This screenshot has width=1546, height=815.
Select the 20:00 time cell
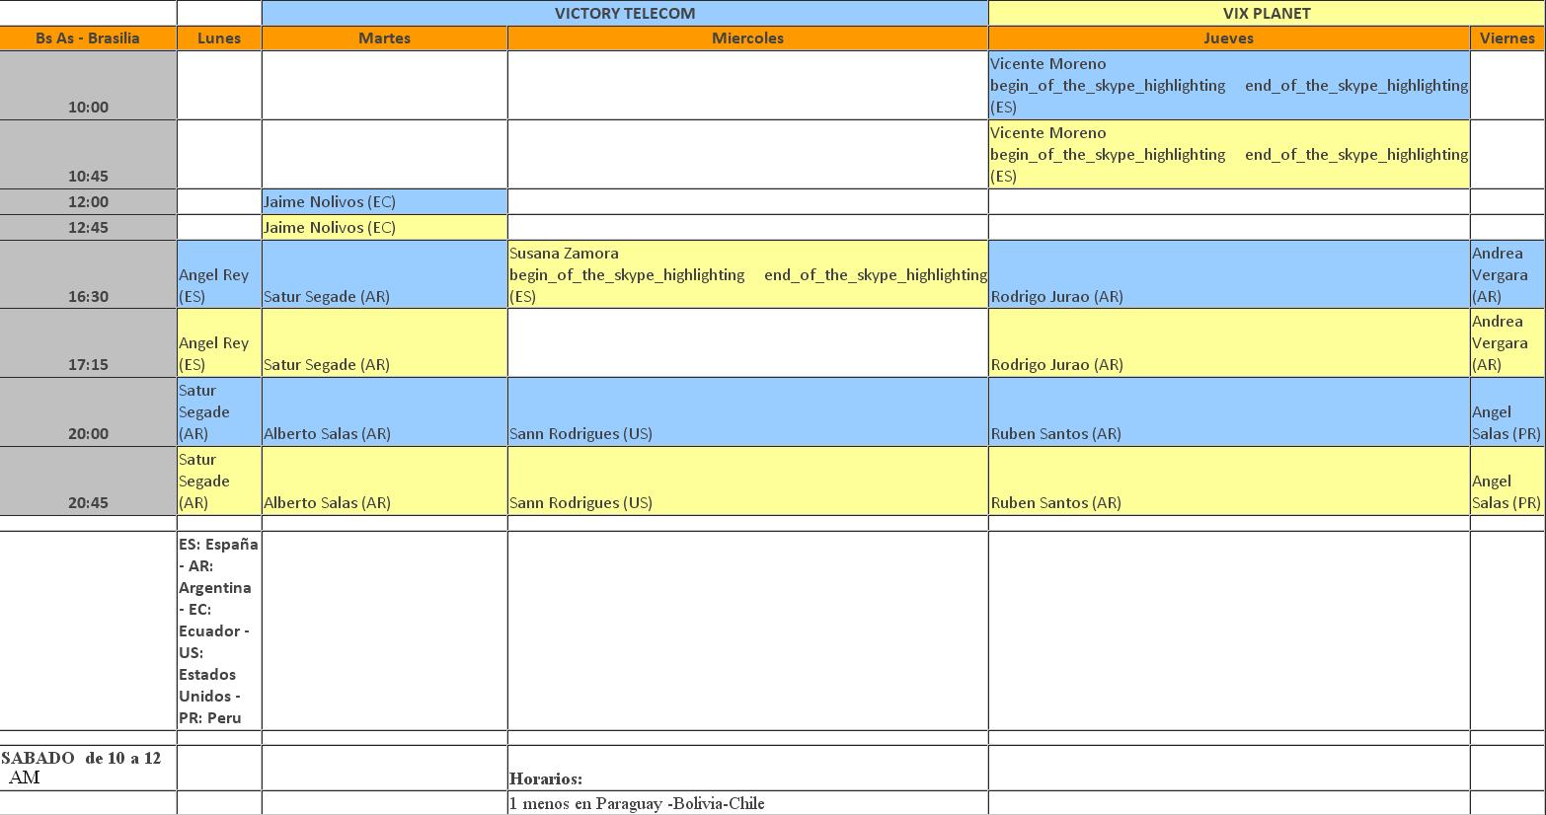click(x=88, y=411)
